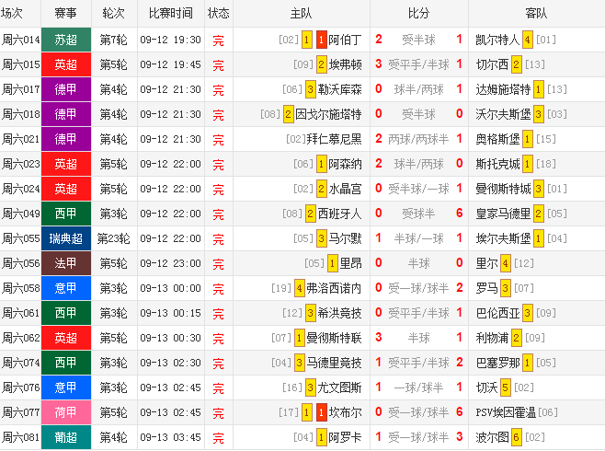605x451 pixels.
Task: Select the 苏超 league tag in first row
Action: click(66, 40)
